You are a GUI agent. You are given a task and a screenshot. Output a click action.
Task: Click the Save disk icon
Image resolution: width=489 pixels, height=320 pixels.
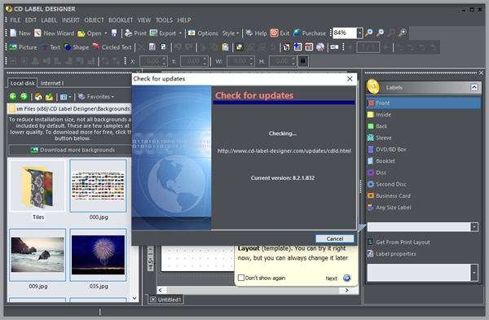(114, 33)
